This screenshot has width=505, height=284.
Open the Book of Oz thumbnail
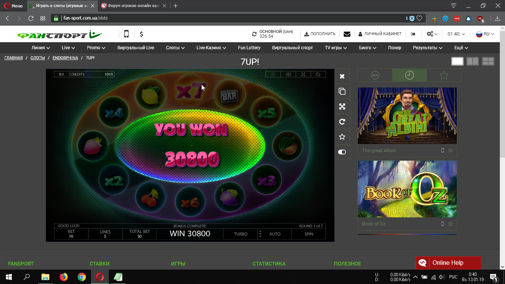(x=407, y=189)
